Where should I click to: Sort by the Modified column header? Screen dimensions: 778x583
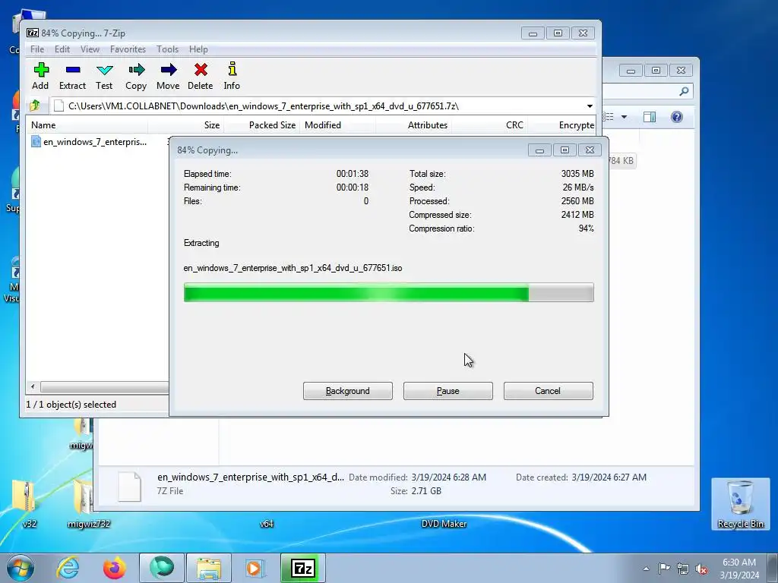point(337,125)
